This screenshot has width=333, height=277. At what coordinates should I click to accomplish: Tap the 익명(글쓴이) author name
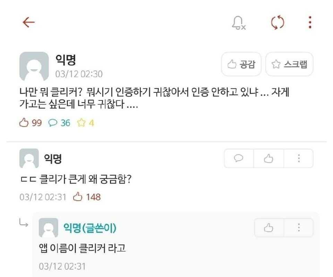point(90,228)
